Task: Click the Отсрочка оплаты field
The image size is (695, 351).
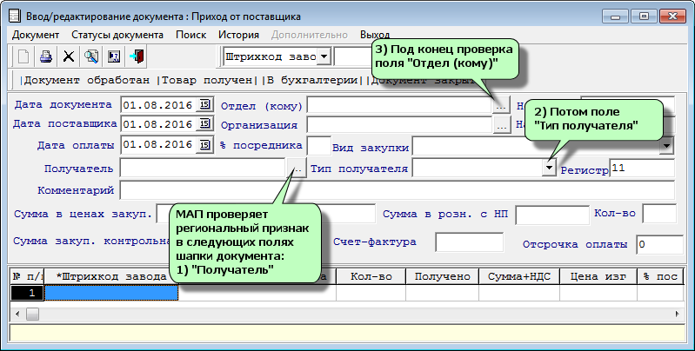Action: point(659,245)
